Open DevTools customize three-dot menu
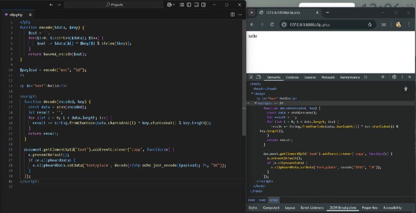 click(402, 77)
